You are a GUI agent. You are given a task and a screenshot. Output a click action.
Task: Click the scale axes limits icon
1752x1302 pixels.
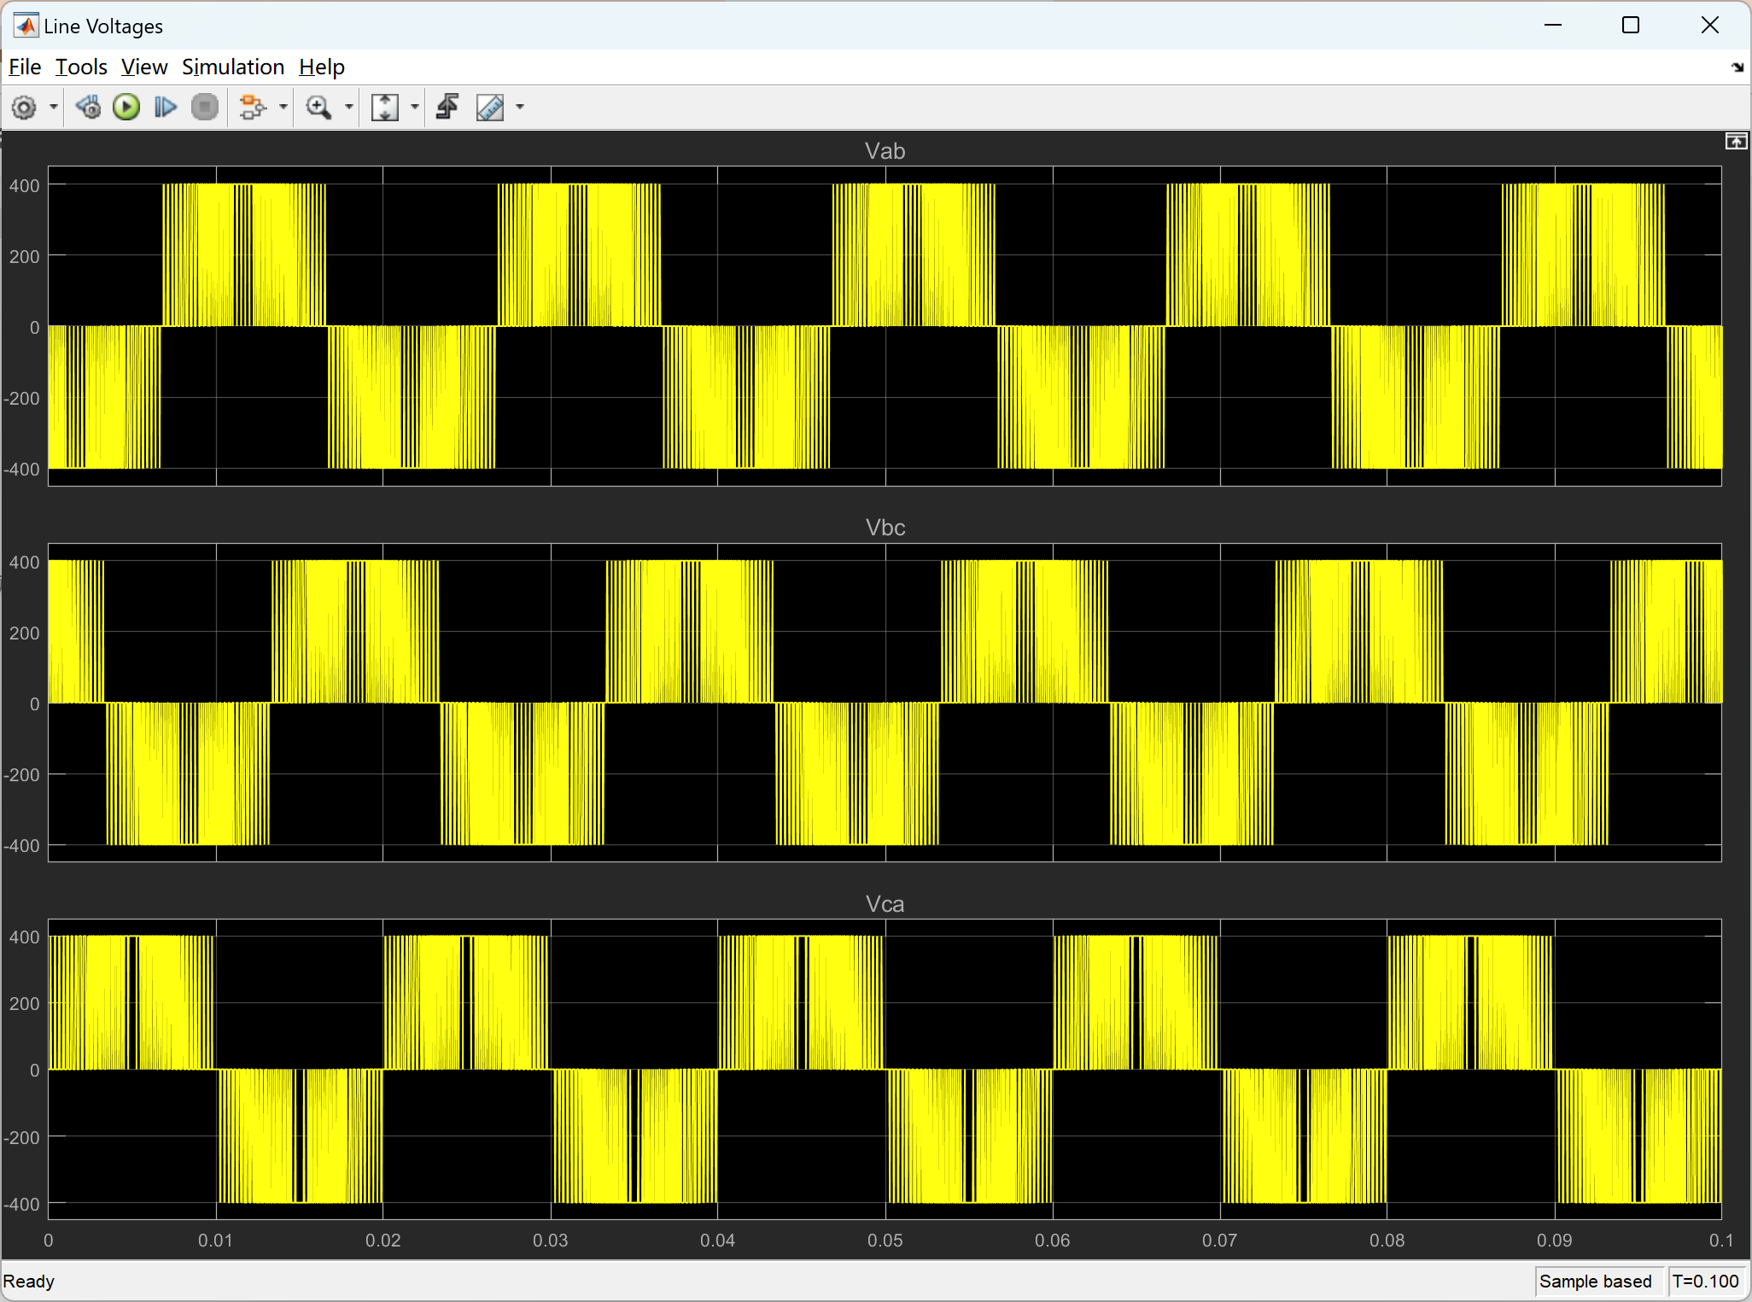click(x=385, y=108)
